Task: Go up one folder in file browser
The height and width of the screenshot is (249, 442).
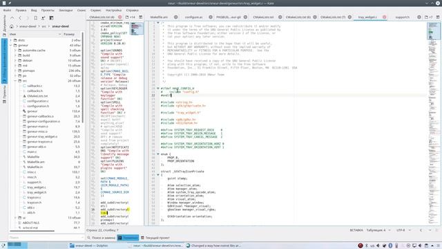Action: pyautogui.click(x=12, y=18)
